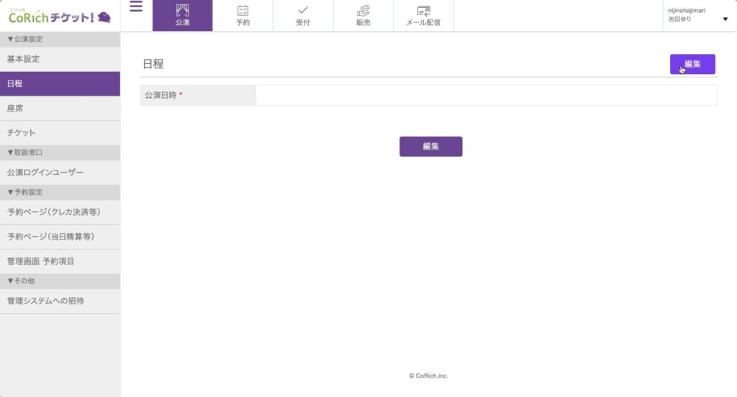The width and height of the screenshot is (737, 397).
Task: Click the top-right 編集 button
Action: pos(692,64)
